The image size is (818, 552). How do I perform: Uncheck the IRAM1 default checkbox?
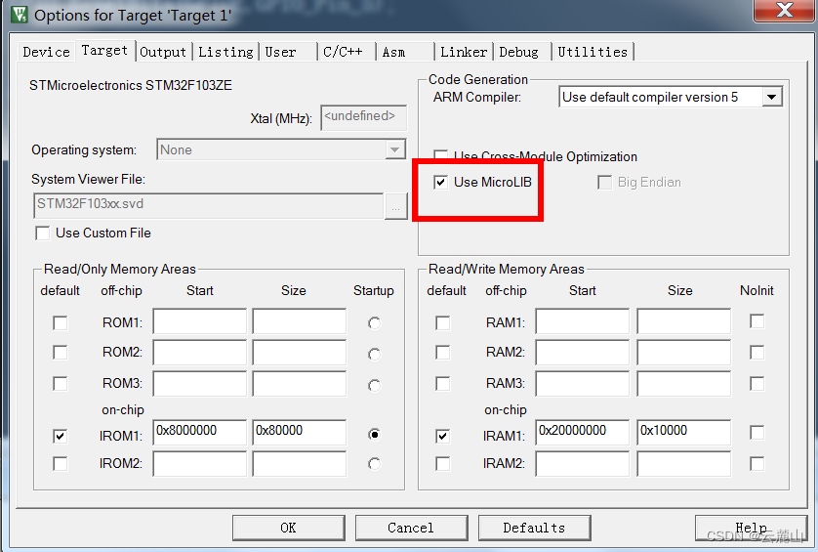[443, 436]
